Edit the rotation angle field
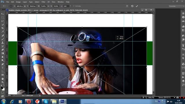This screenshot has width=185, height=104. click(66, 6)
